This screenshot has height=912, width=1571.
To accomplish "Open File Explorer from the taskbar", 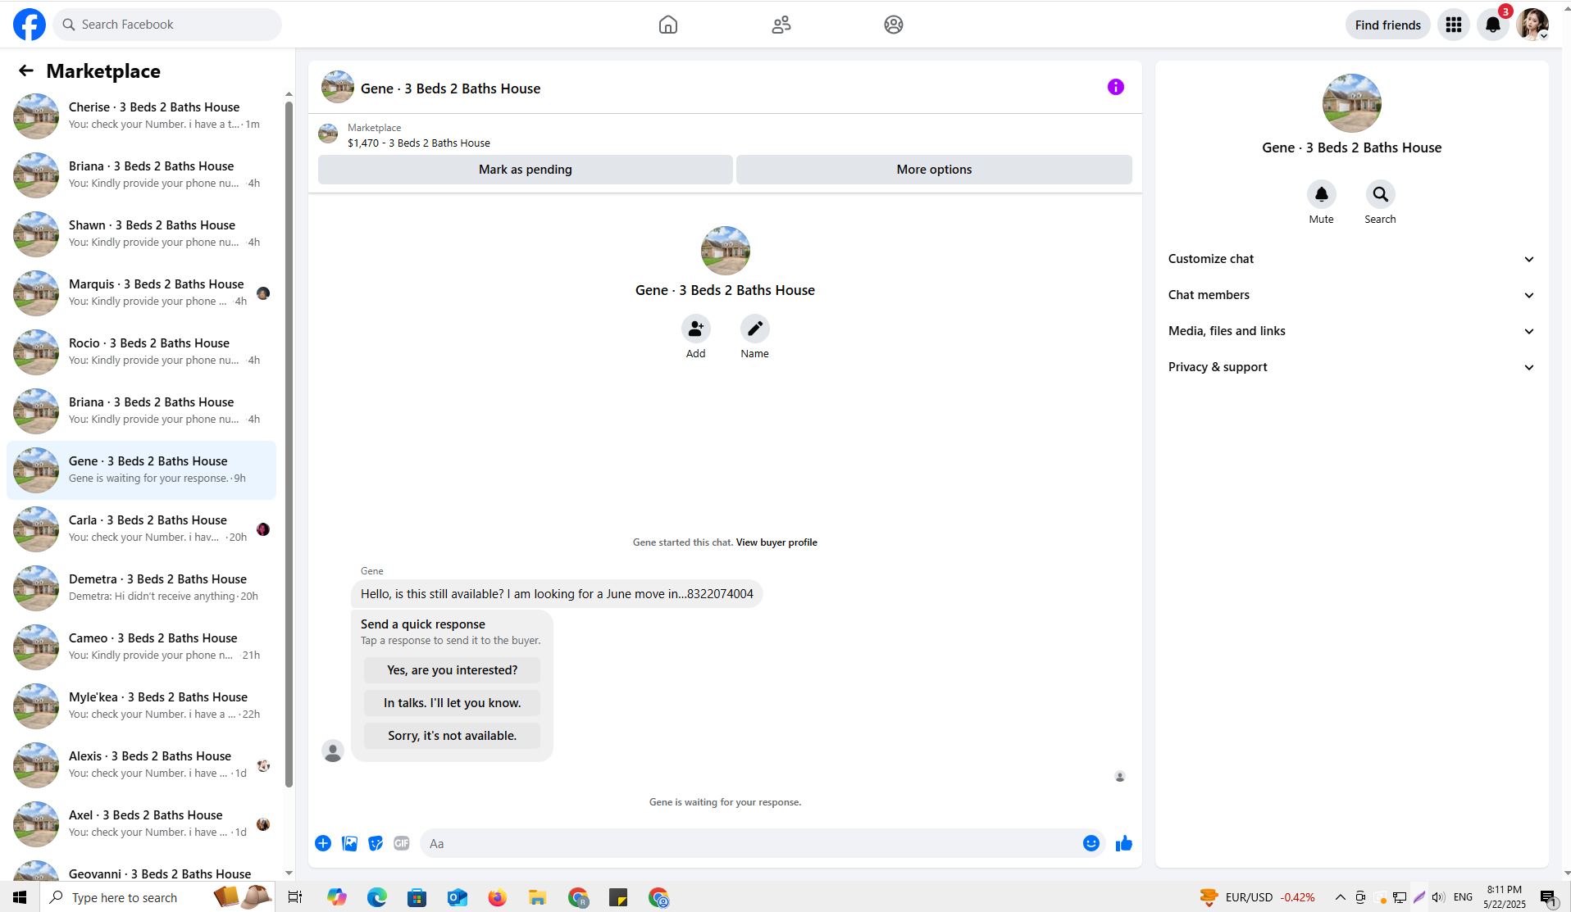I will click(537, 897).
